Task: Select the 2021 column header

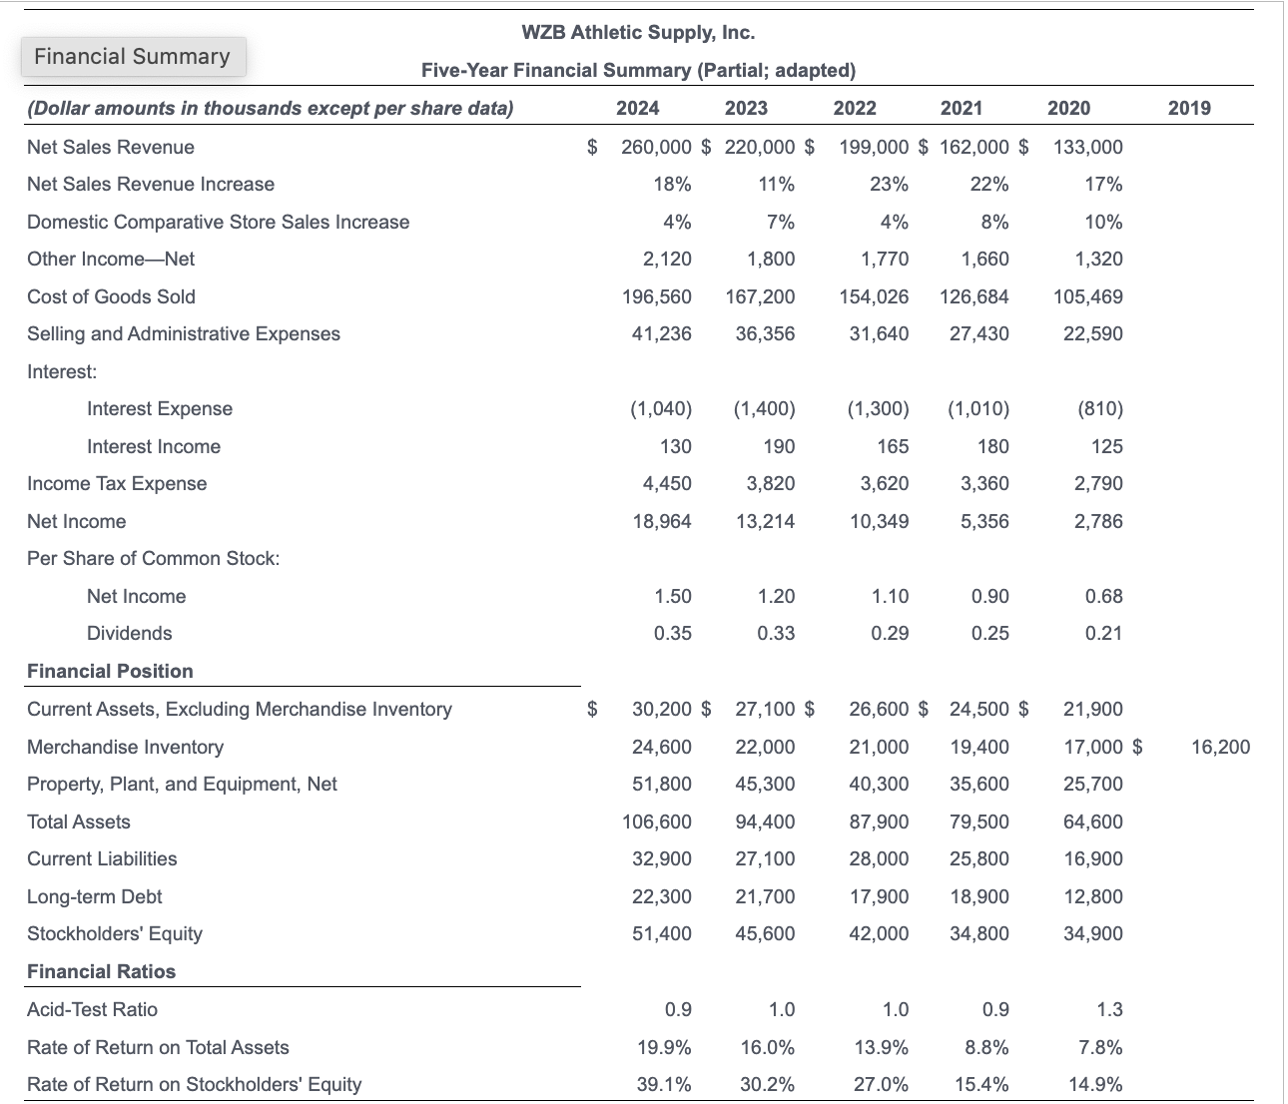Action: [962, 108]
